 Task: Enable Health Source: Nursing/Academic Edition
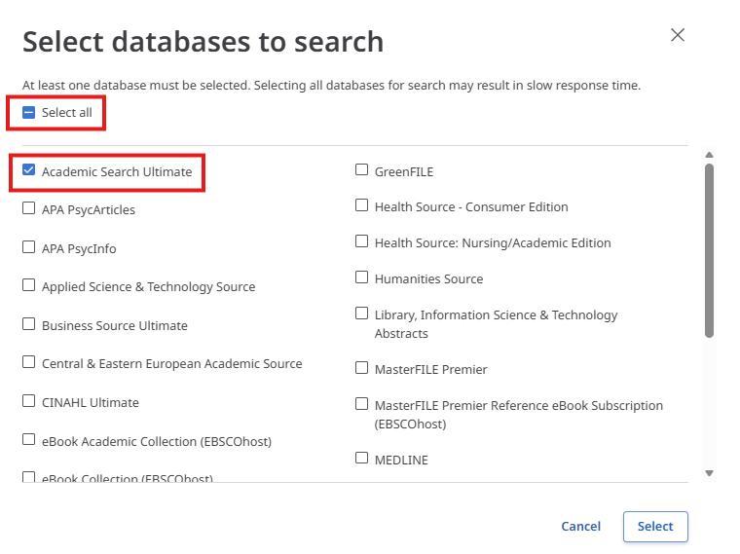click(362, 241)
